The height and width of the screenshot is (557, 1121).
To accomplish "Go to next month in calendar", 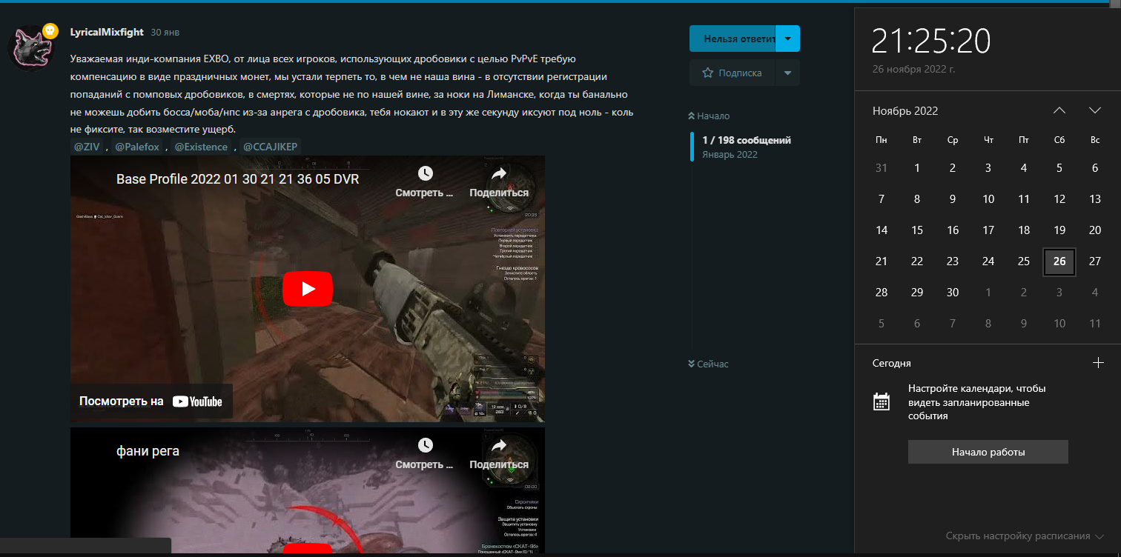I will click(x=1095, y=110).
